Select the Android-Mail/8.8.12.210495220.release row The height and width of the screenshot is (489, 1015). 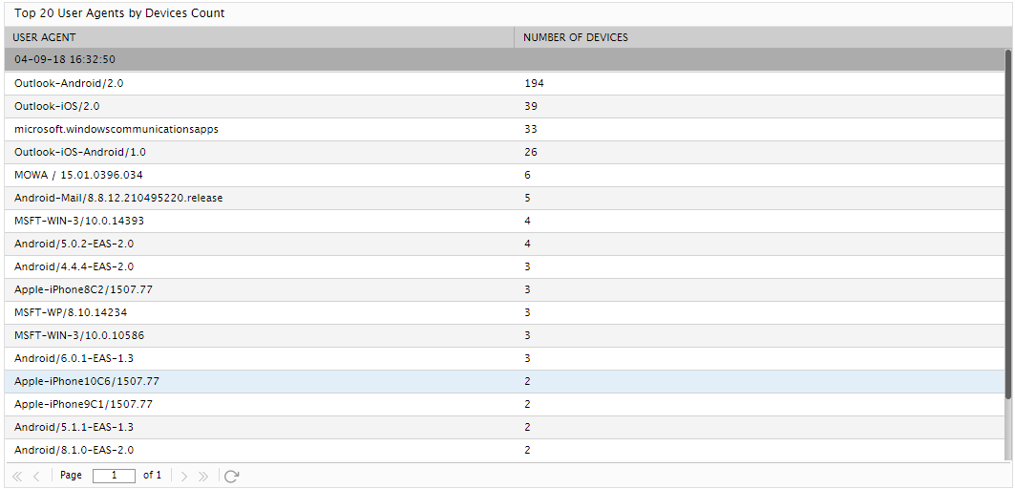(503, 198)
